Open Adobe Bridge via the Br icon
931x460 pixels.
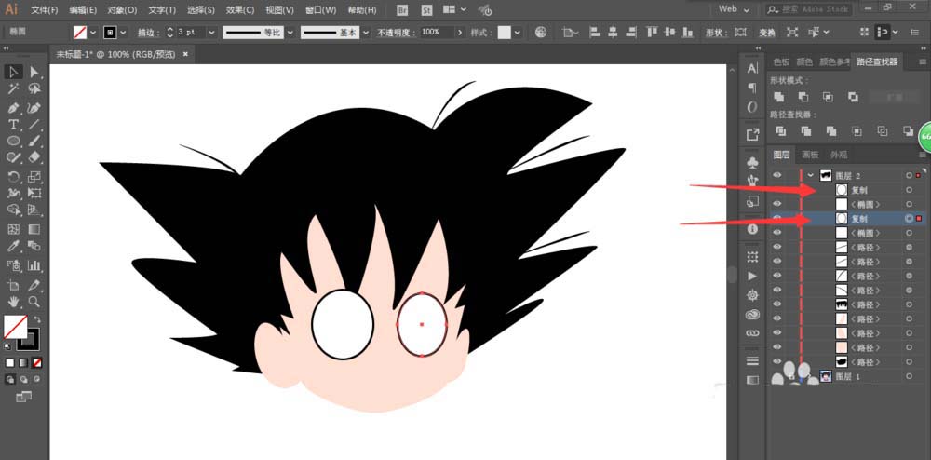pos(402,10)
